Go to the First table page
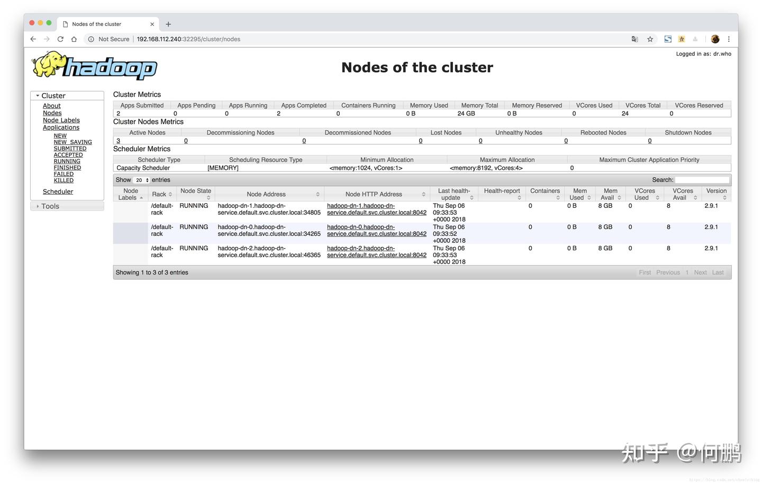The height and width of the screenshot is (484, 762). 645,272
